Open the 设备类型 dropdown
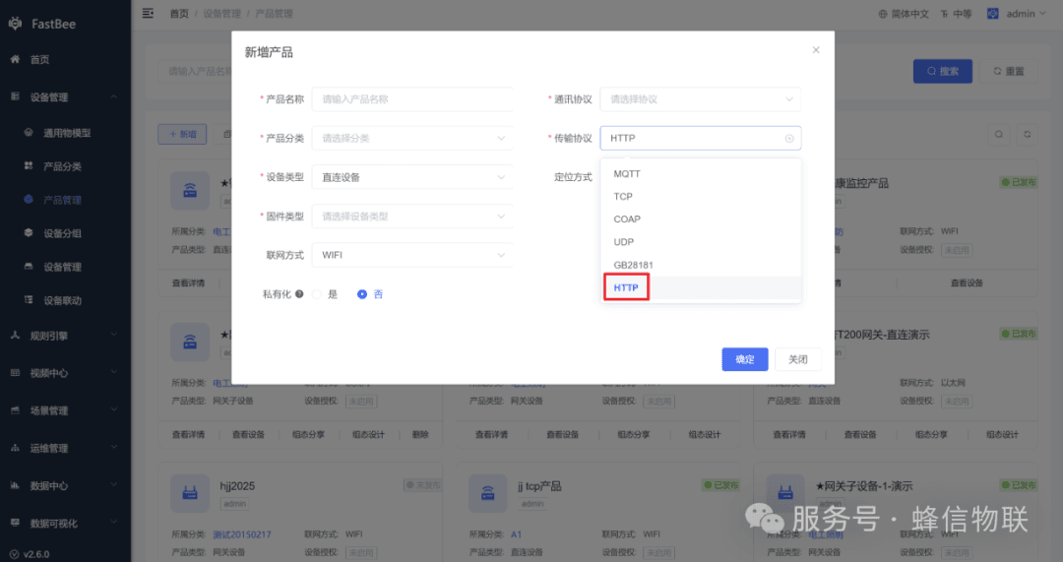This screenshot has width=1063, height=562. tap(412, 177)
